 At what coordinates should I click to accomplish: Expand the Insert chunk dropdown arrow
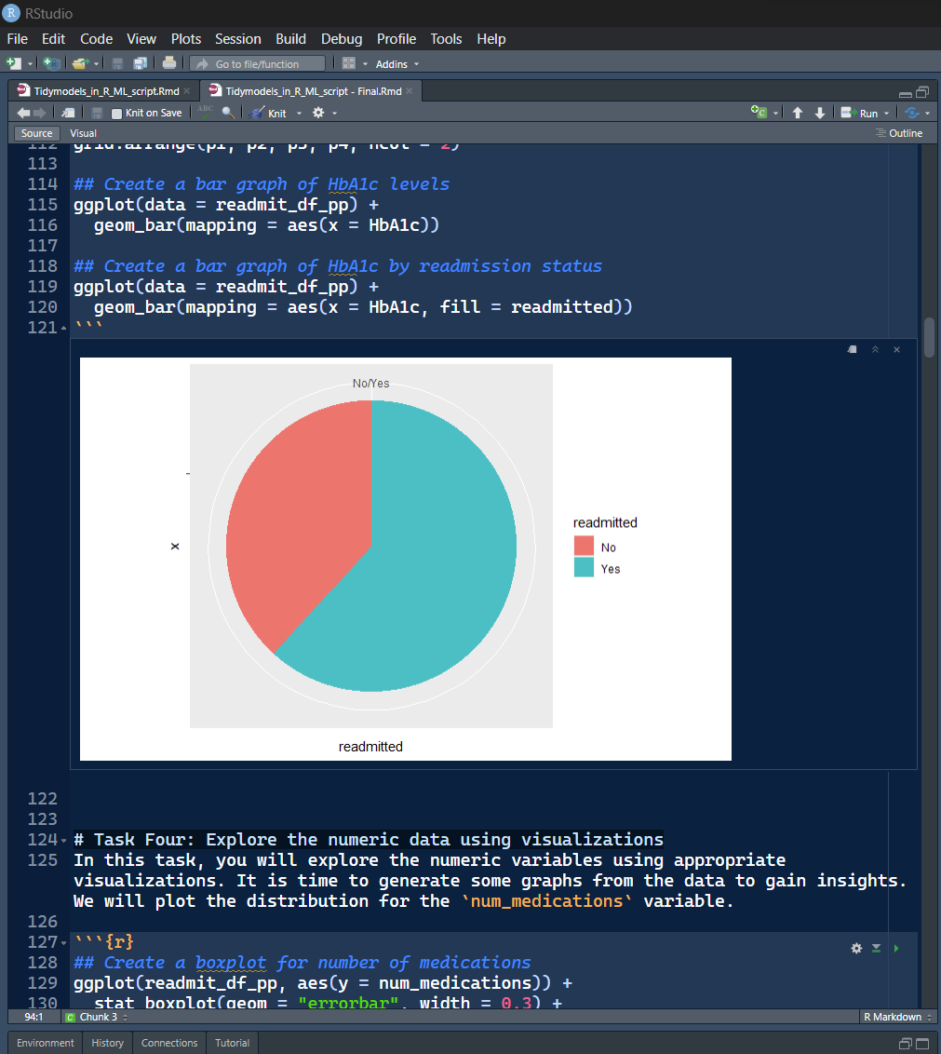[775, 114]
